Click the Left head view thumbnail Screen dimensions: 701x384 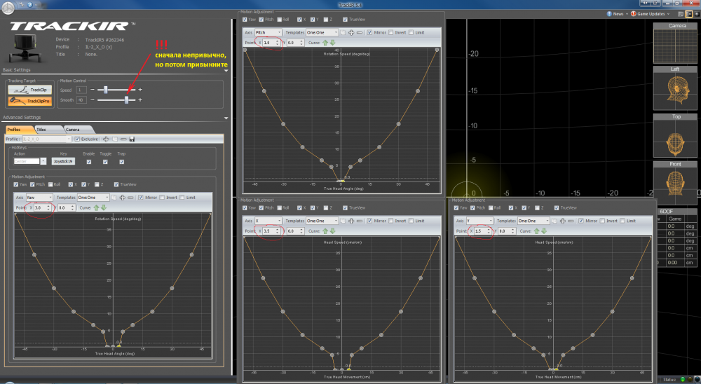(675, 88)
